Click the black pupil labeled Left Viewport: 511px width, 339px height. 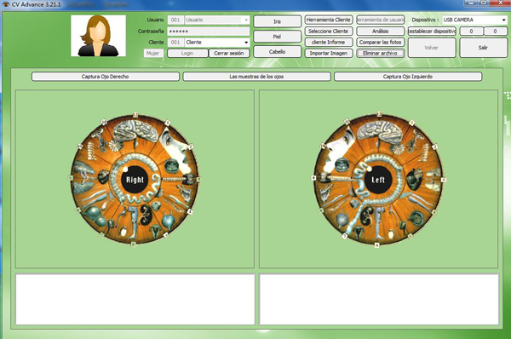click(x=378, y=180)
